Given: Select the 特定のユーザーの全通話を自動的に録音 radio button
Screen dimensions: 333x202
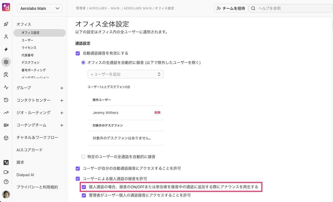Looking at the screenshot, I should pyautogui.click(x=83, y=157).
